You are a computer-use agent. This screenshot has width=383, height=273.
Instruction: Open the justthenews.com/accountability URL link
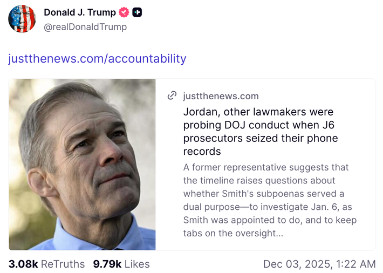tap(97, 58)
